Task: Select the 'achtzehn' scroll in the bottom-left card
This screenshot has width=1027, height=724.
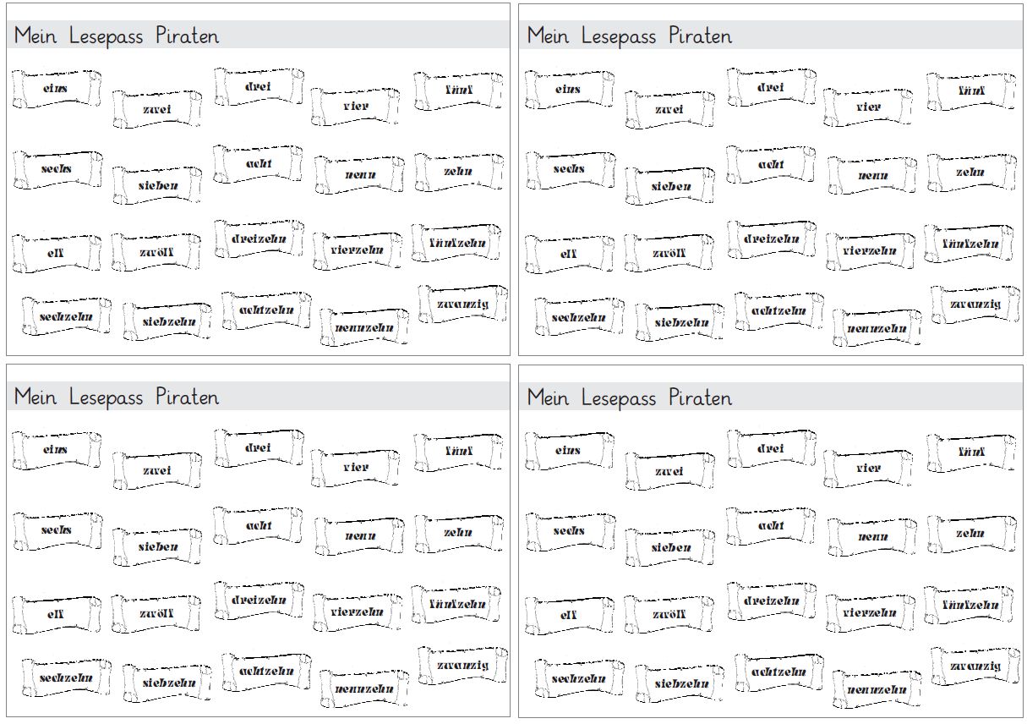Action: click(x=267, y=672)
